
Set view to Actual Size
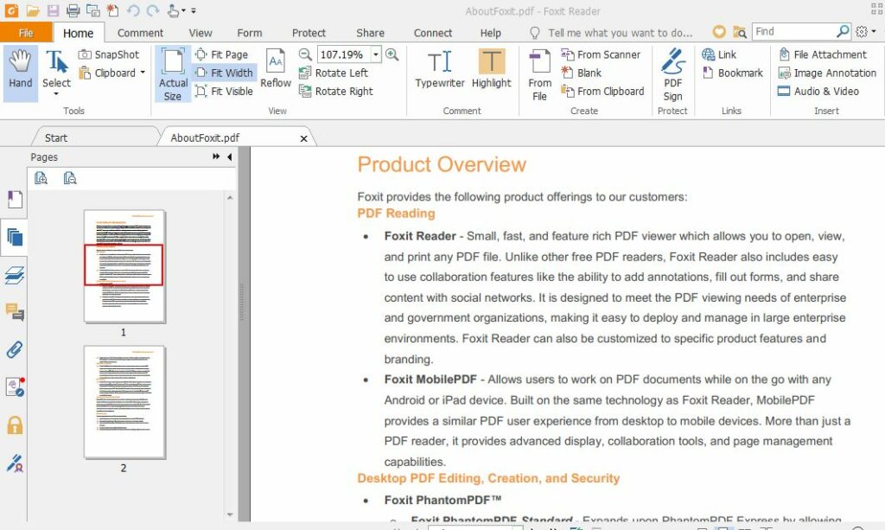[x=173, y=74]
